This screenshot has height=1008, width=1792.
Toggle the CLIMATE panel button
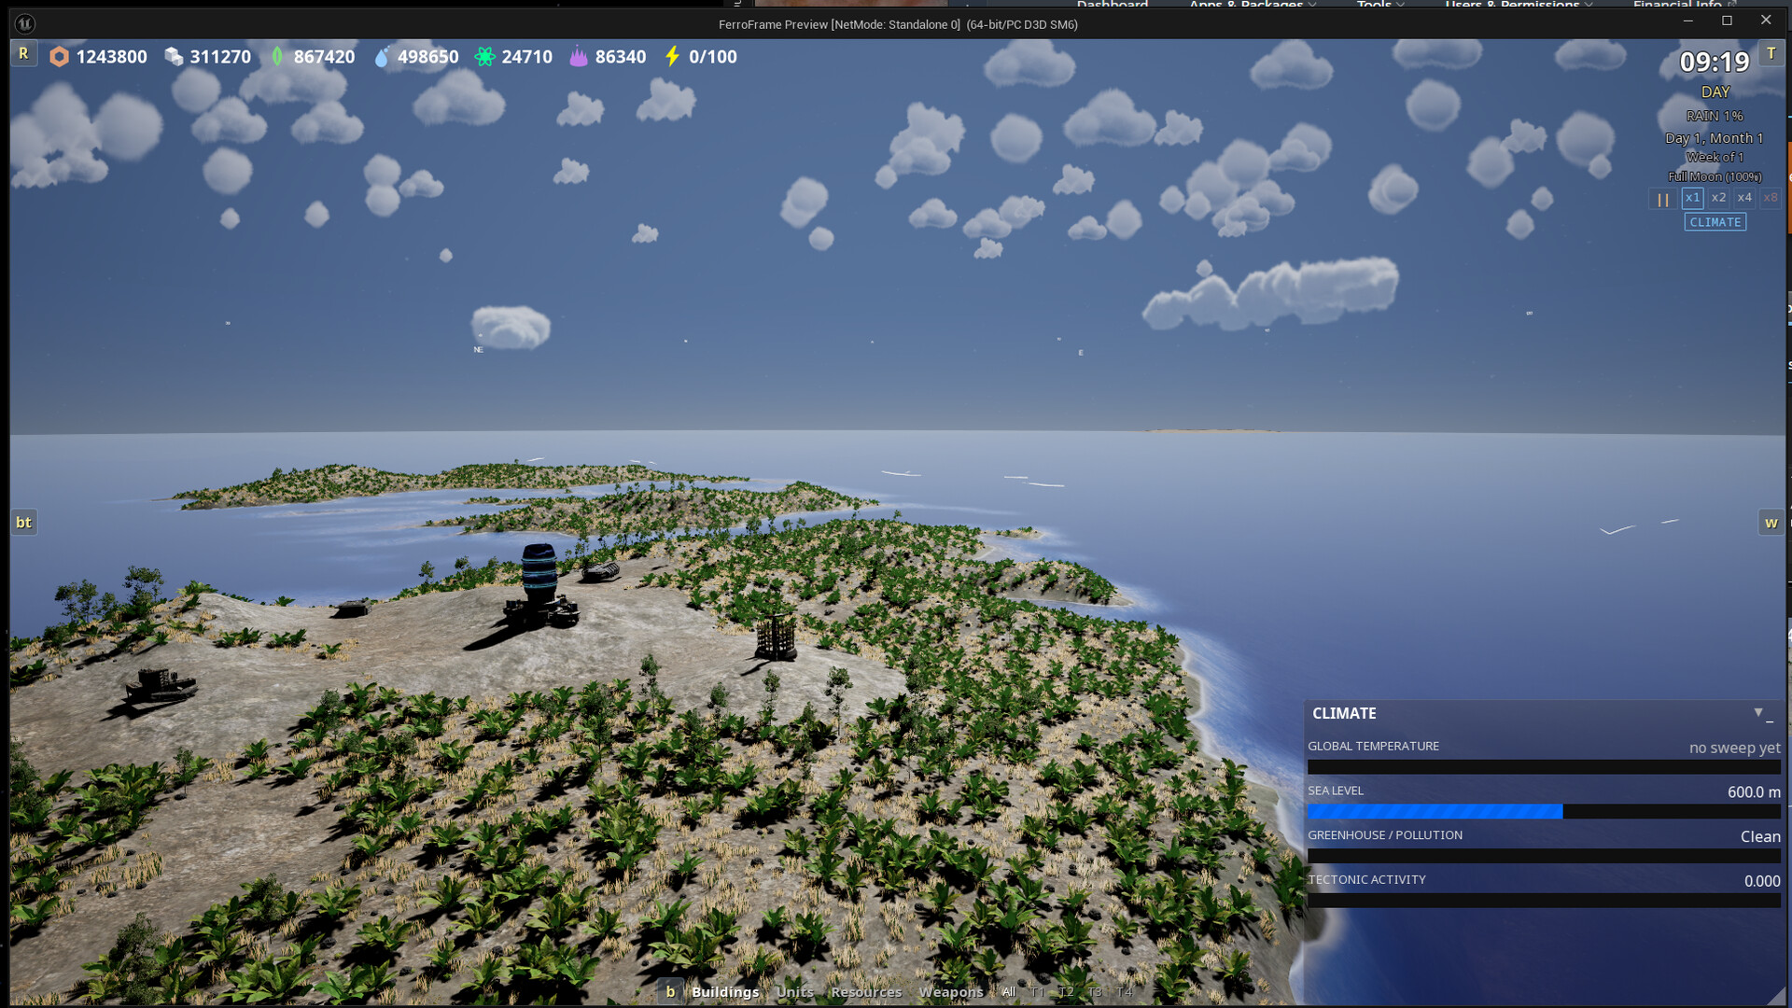tap(1715, 222)
